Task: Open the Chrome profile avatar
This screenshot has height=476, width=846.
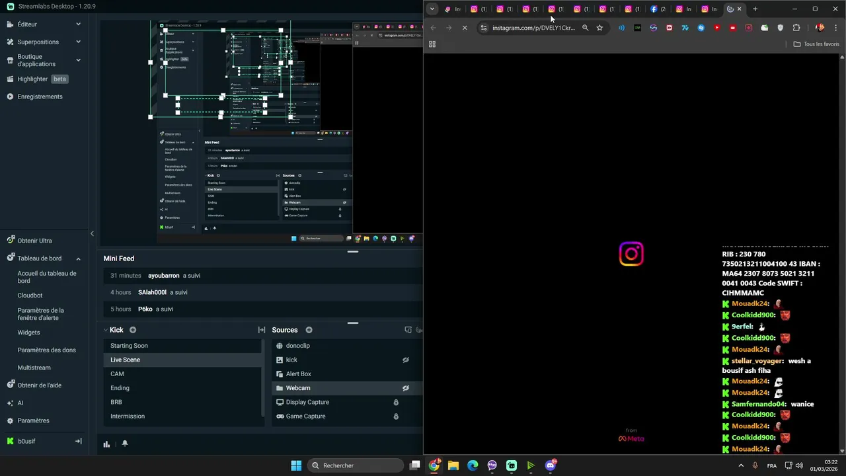Action: tap(820, 28)
